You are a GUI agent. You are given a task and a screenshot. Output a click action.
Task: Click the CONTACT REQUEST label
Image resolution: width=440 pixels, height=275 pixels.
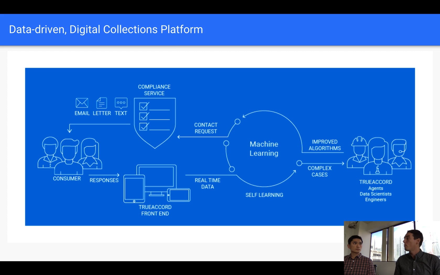click(x=206, y=128)
